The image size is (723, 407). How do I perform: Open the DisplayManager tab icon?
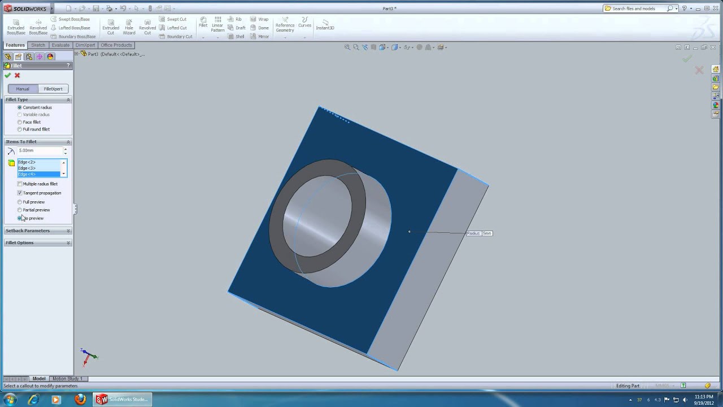click(50, 57)
